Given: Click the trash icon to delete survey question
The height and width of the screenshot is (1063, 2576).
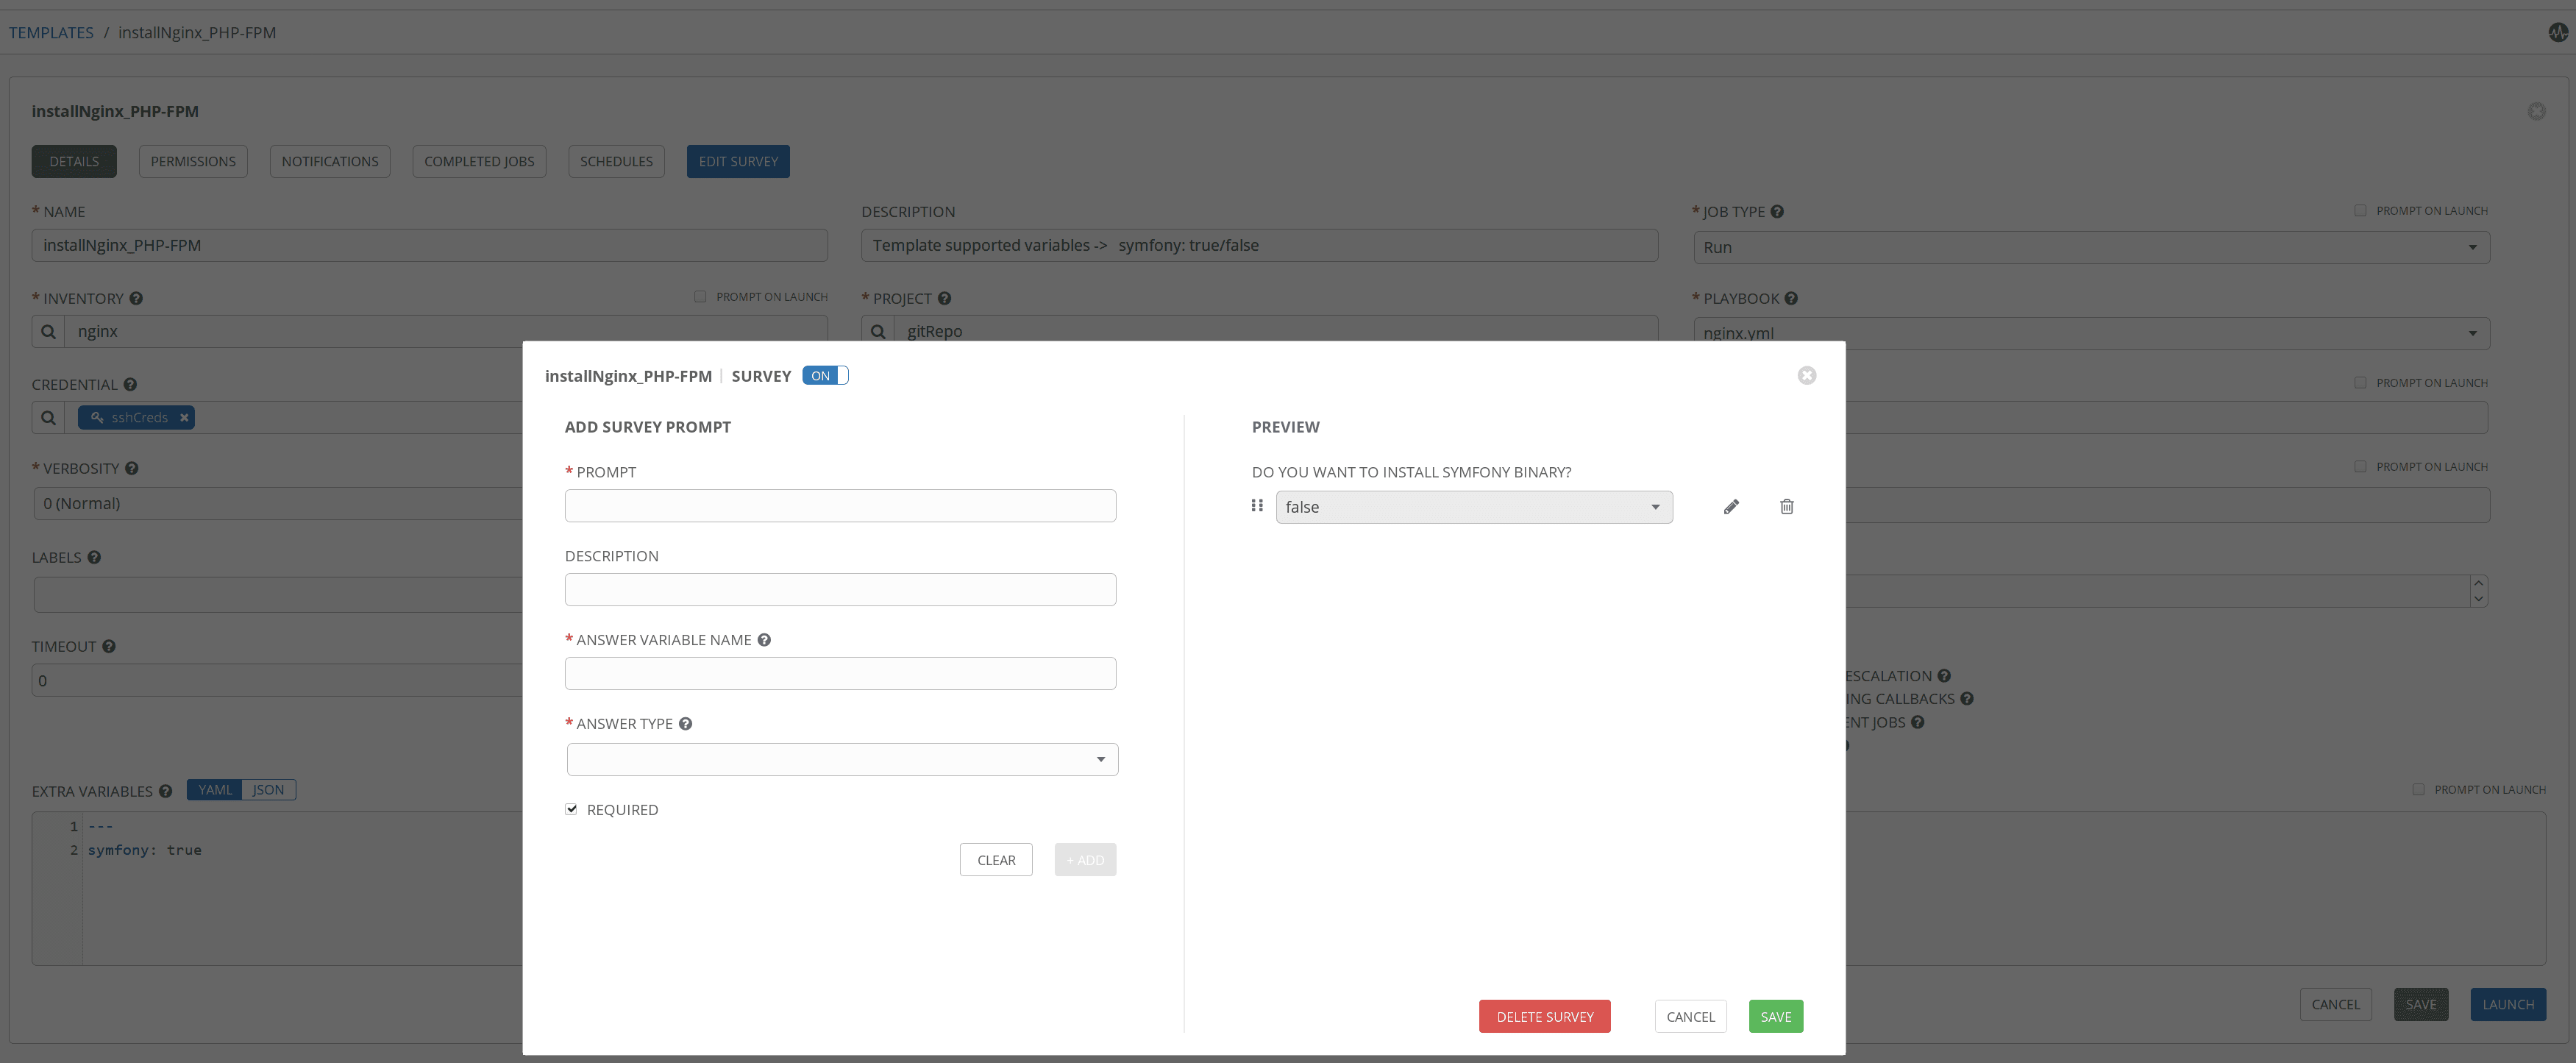Looking at the screenshot, I should [x=1786, y=507].
